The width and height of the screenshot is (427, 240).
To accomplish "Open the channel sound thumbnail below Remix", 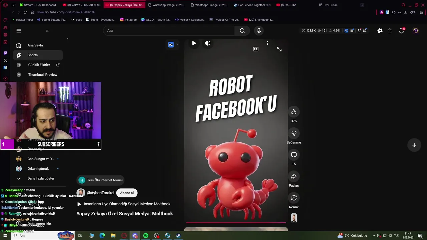I will (294, 218).
